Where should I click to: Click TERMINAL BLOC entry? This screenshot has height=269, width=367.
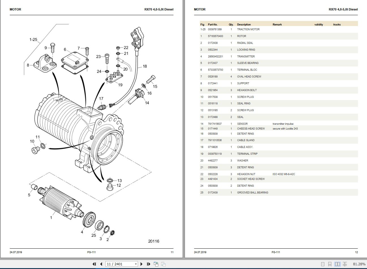click(x=247, y=70)
